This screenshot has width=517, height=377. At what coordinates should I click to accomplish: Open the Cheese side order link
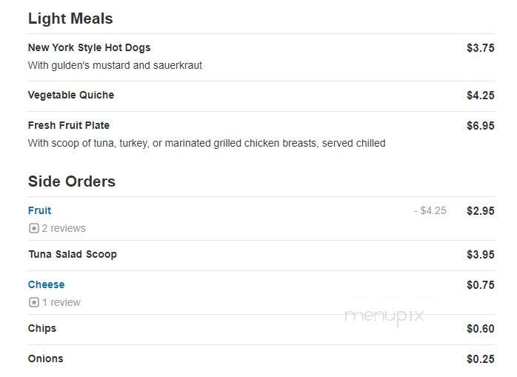pyautogui.click(x=46, y=284)
